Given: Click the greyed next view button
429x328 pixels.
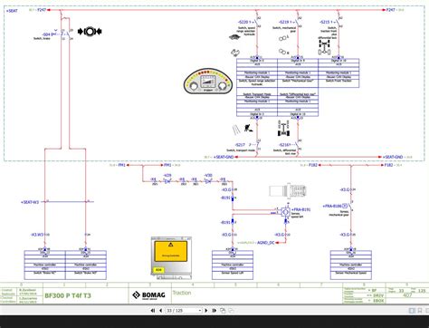Looking at the screenshot, I should click(x=231, y=311).
